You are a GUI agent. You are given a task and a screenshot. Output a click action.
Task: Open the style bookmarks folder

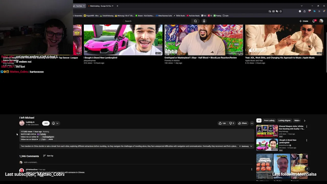coord(226,16)
